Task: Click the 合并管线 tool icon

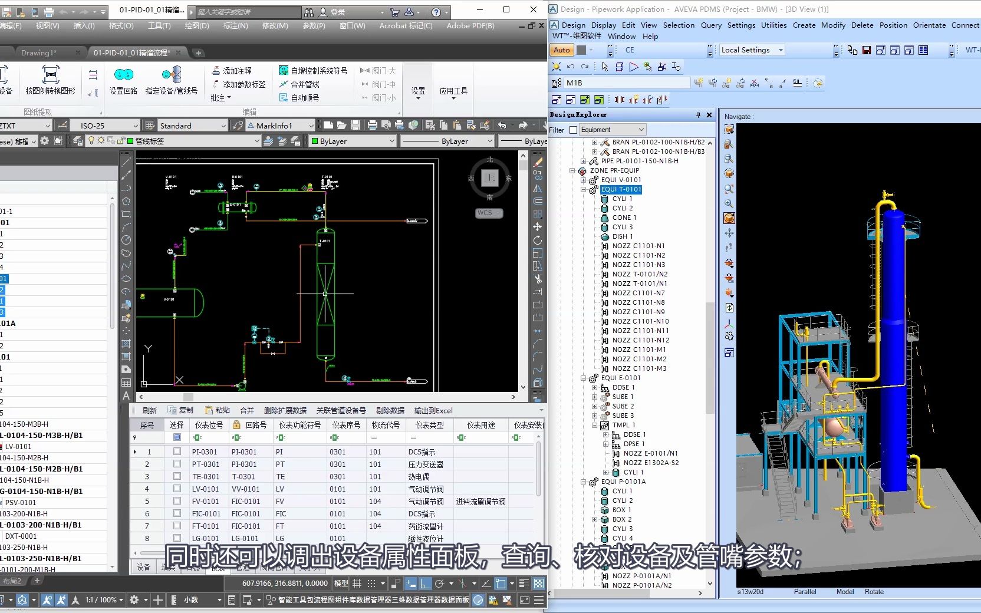Action: click(284, 84)
